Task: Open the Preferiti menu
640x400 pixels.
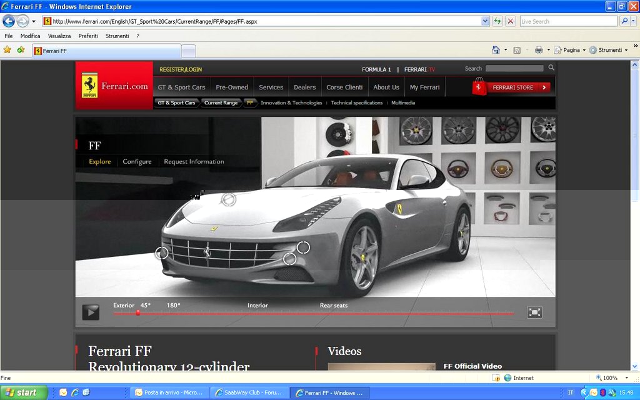Action: click(88, 36)
